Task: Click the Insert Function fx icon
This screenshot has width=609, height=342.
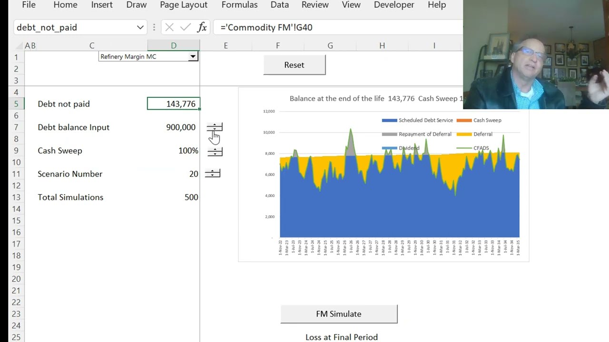Action: pos(202,28)
